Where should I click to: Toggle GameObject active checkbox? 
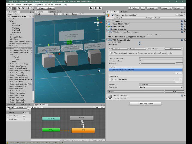point(112,15)
